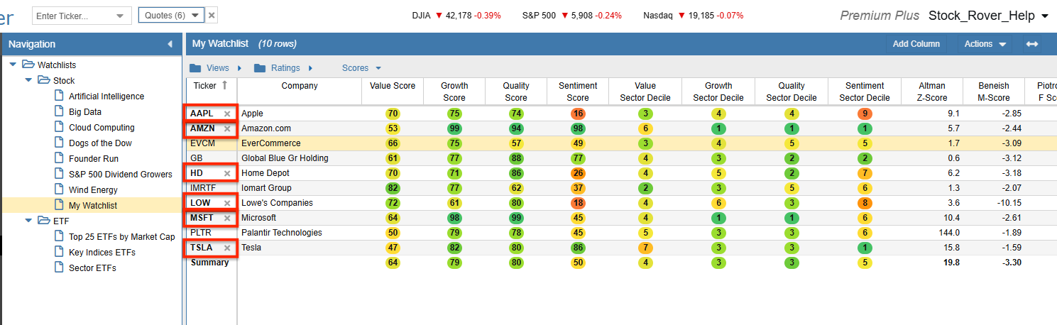Sort by Altman Z-Score column header
The image size is (1057, 325).
[933, 92]
